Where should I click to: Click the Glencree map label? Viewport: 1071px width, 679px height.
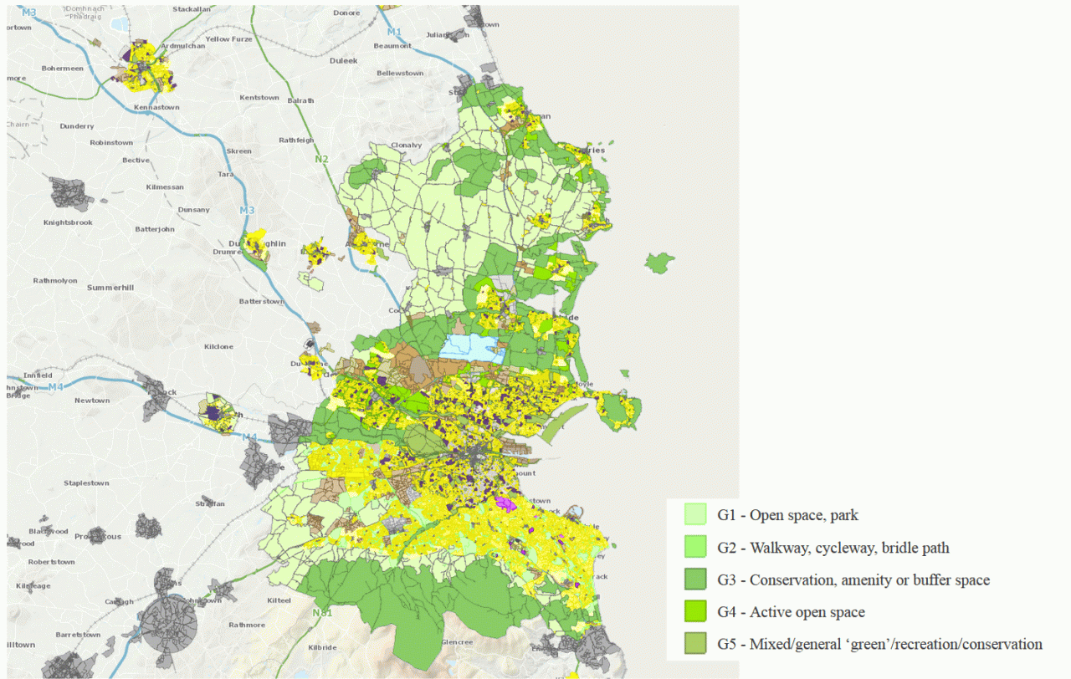pos(457,642)
